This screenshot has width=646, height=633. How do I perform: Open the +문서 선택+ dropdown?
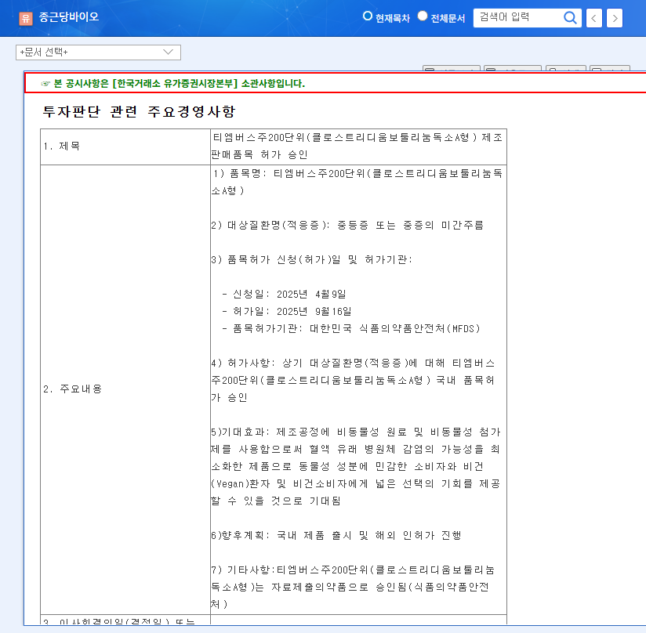click(x=98, y=52)
